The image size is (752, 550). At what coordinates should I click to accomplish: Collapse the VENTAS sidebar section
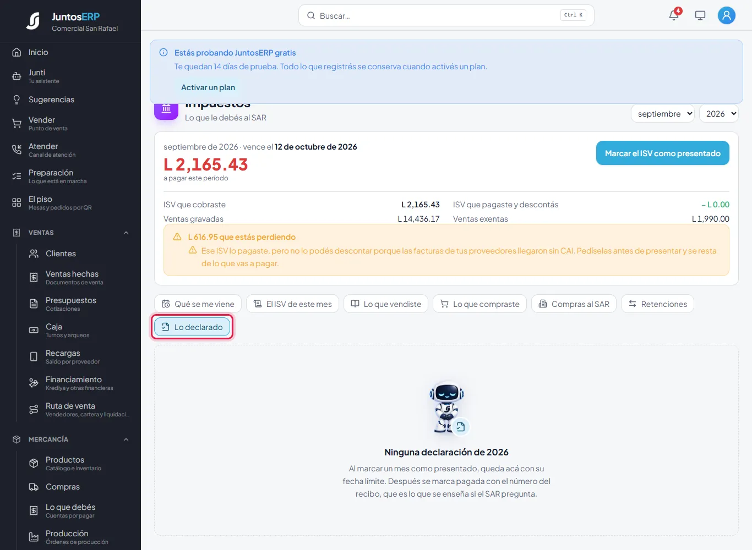coord(126,233)
